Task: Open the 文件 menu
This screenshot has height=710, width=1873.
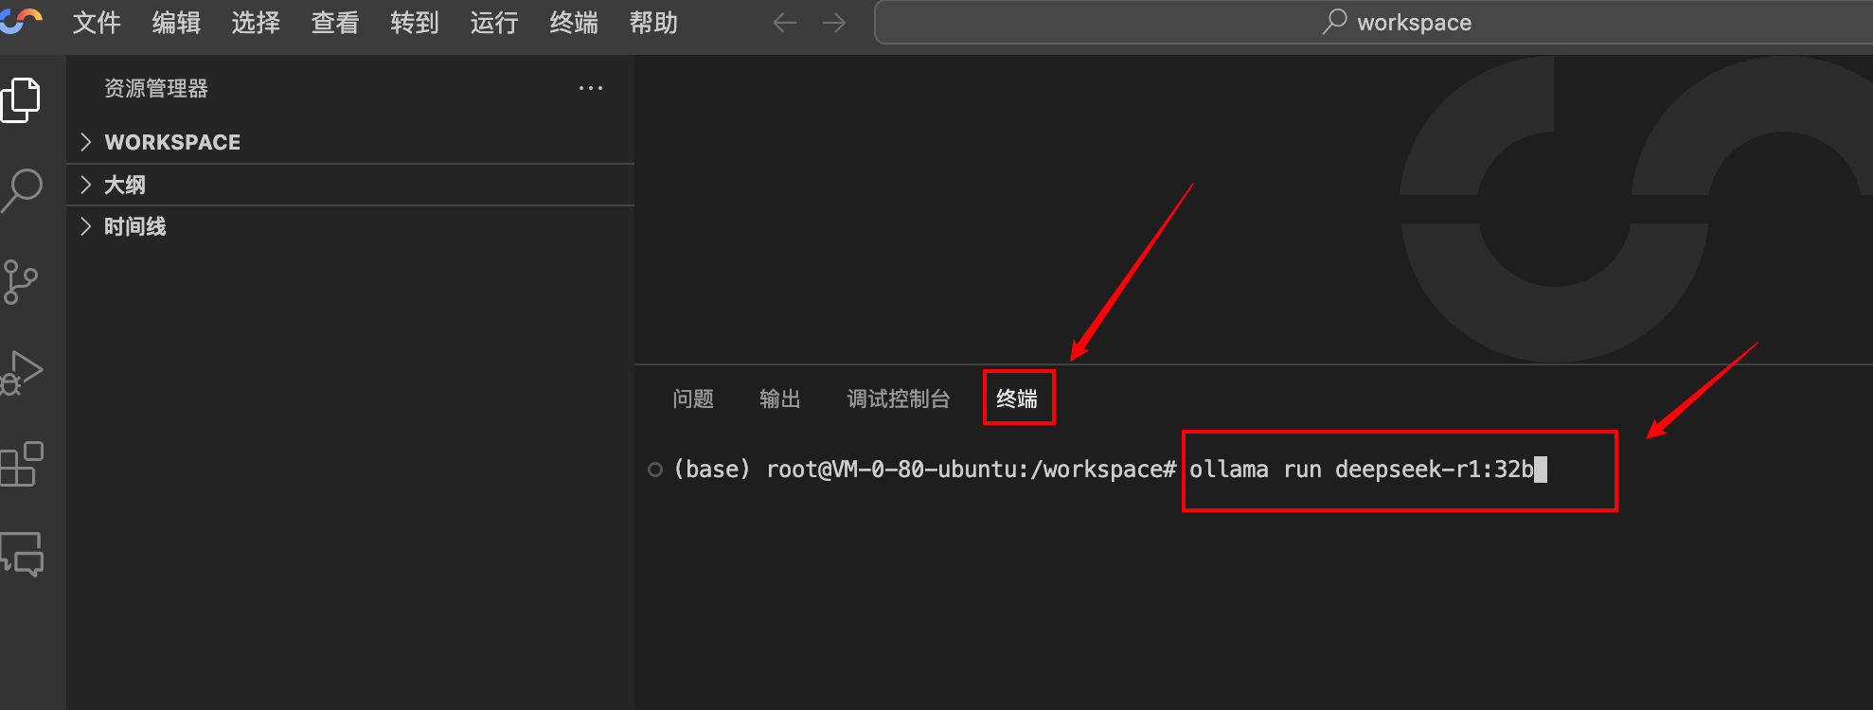Action: coord(97,23)
